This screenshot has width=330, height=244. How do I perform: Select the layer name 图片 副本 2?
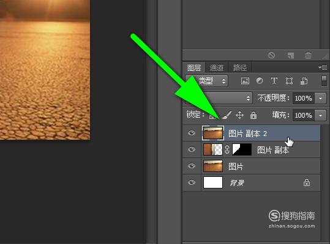247,134
